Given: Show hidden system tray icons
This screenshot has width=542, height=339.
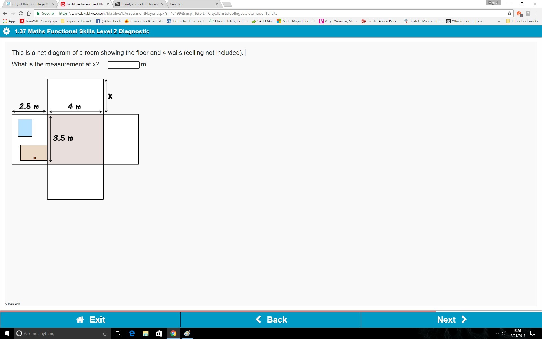Looking at the screenshot, I should pyautogui.click(x=497, y=333).
